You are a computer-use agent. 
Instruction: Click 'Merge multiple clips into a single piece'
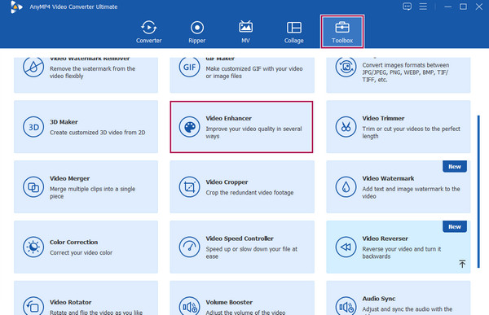93,193
